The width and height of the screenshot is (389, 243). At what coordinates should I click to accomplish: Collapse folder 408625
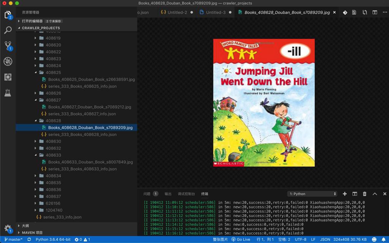pyautogui.click(x=53, y=73)
